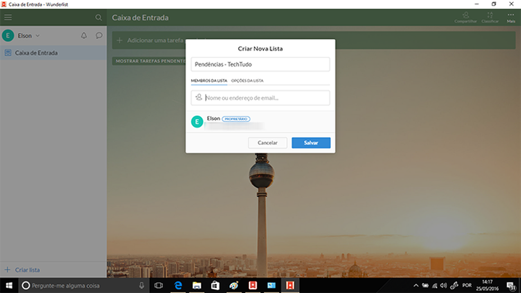Viewport: 521px width, 293px height.
Task: Click the Proprietário badge
Action: pyautogui.click(x=236, y=119)
